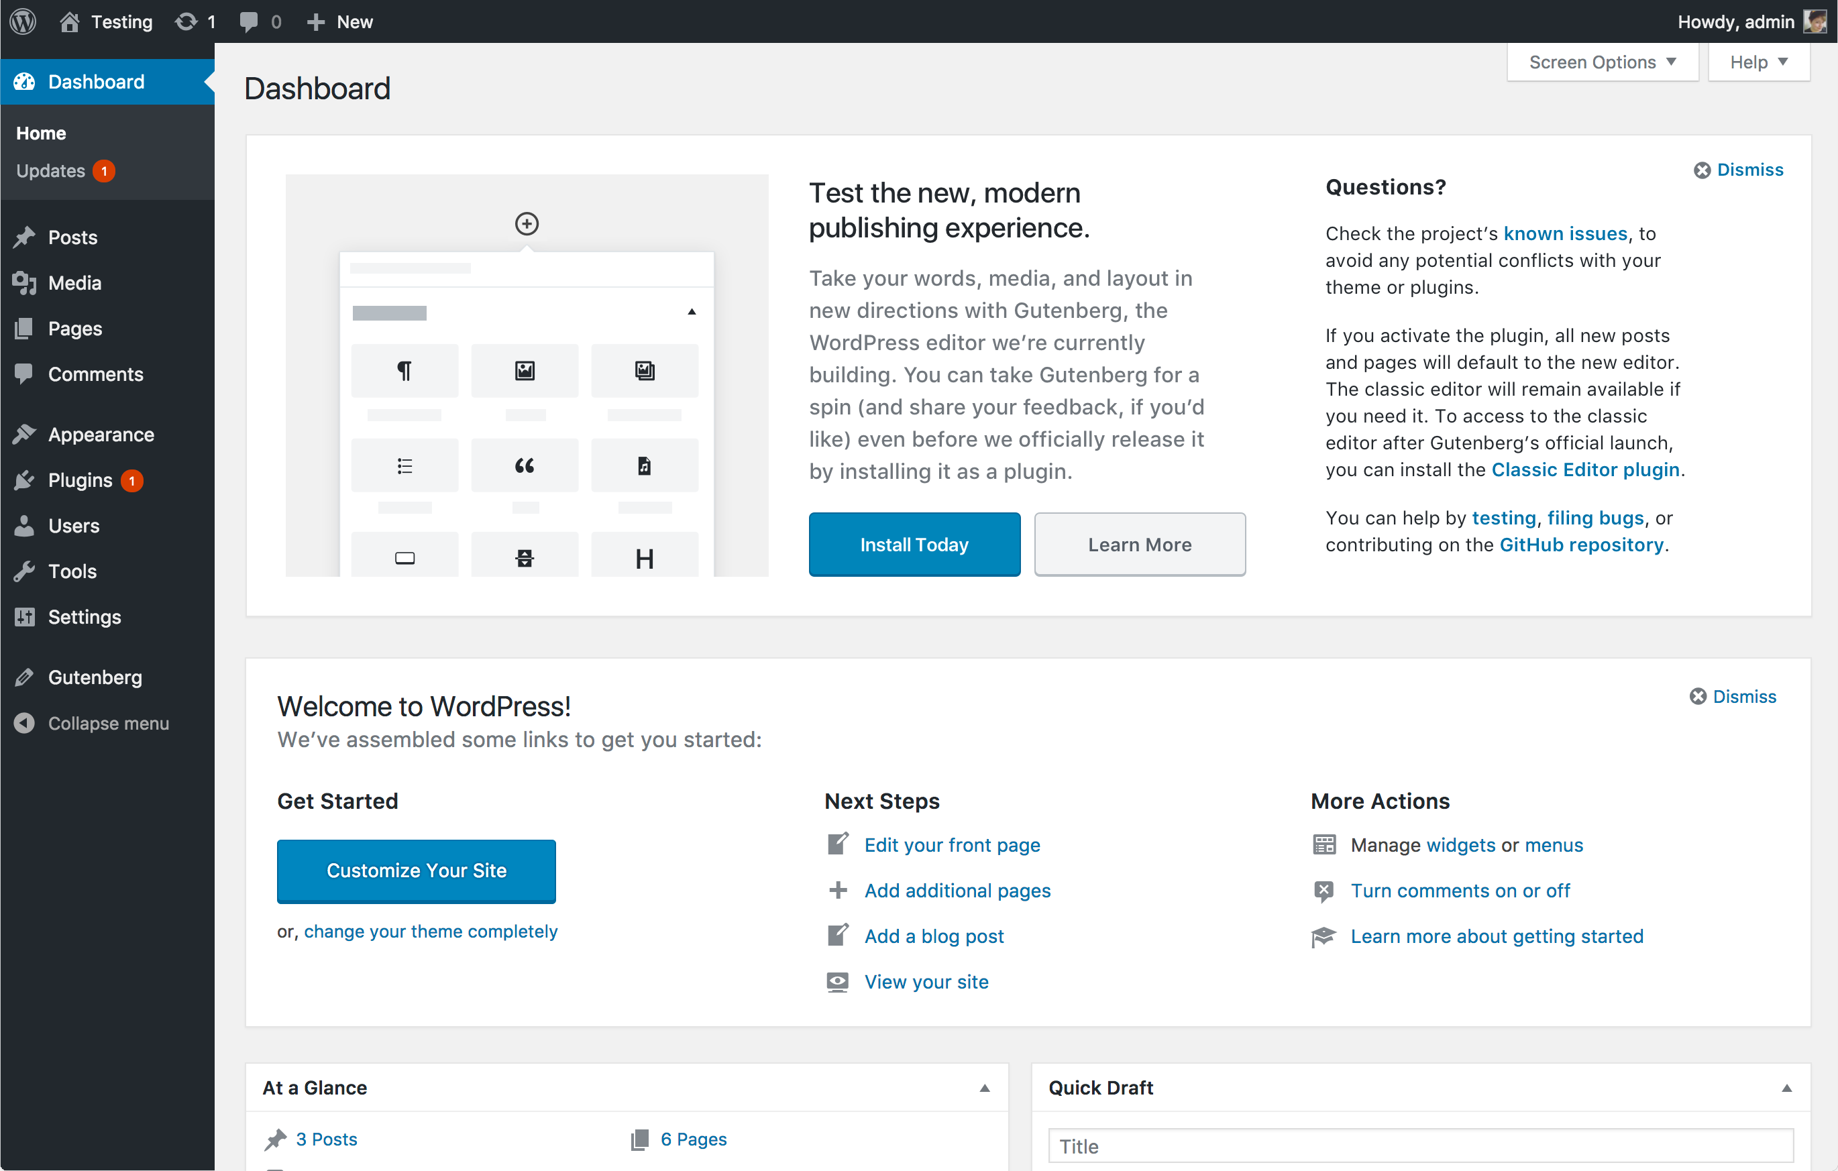
Task: Click the Updates count badge in submenu
Action: [x=104, y=171]
